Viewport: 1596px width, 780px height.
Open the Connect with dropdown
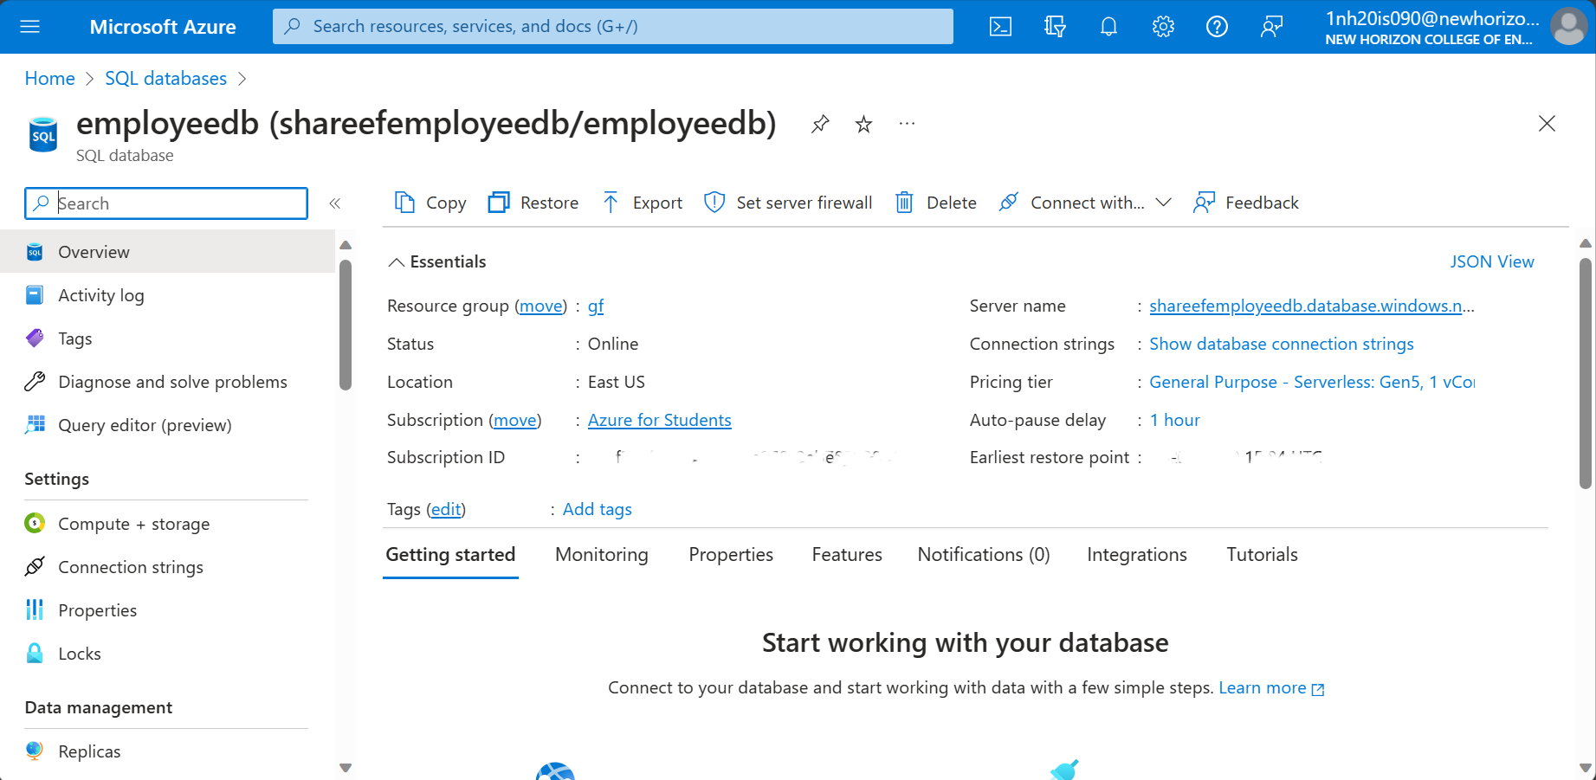pos(1165,202)
